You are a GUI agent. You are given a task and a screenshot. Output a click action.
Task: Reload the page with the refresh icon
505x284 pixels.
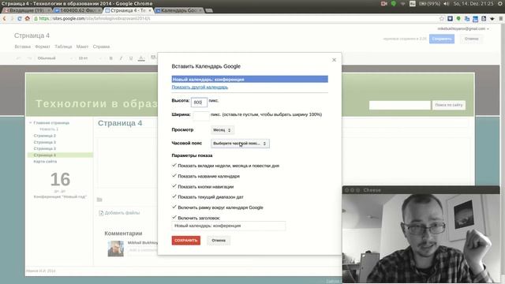point(20,19)
